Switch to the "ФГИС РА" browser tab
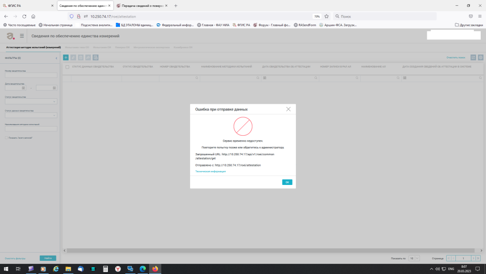The height and width of the screenshot is (274, 486). [28, 5]
